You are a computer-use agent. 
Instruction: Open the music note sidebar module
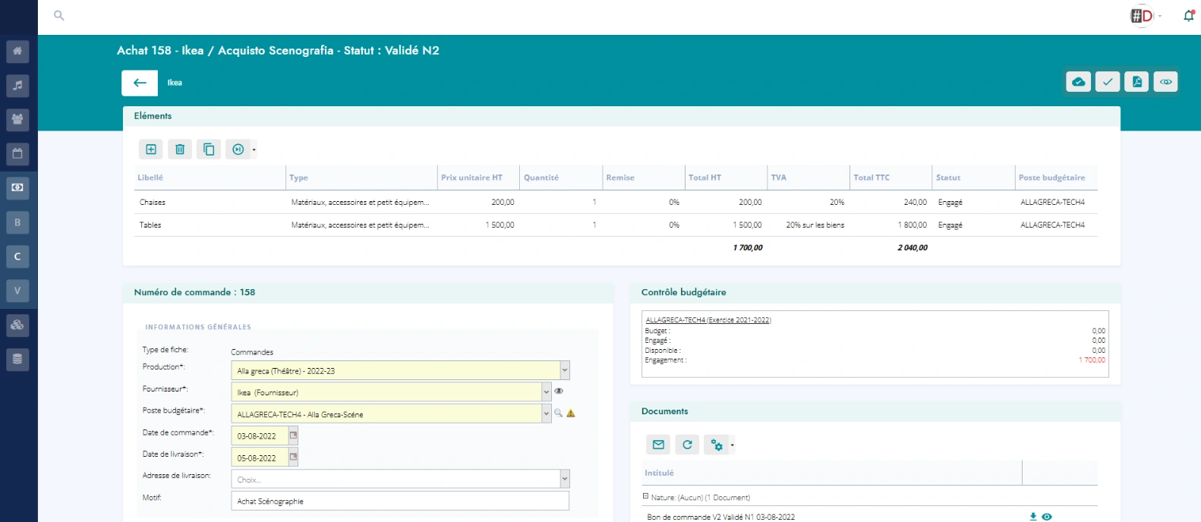tap(17, 85)
